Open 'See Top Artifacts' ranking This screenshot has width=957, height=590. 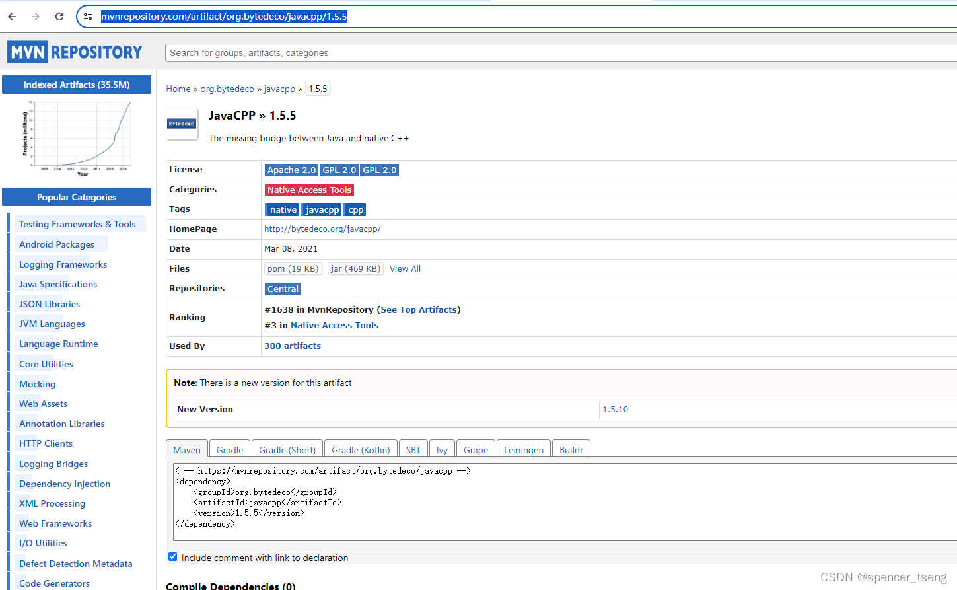pos(419,309)
